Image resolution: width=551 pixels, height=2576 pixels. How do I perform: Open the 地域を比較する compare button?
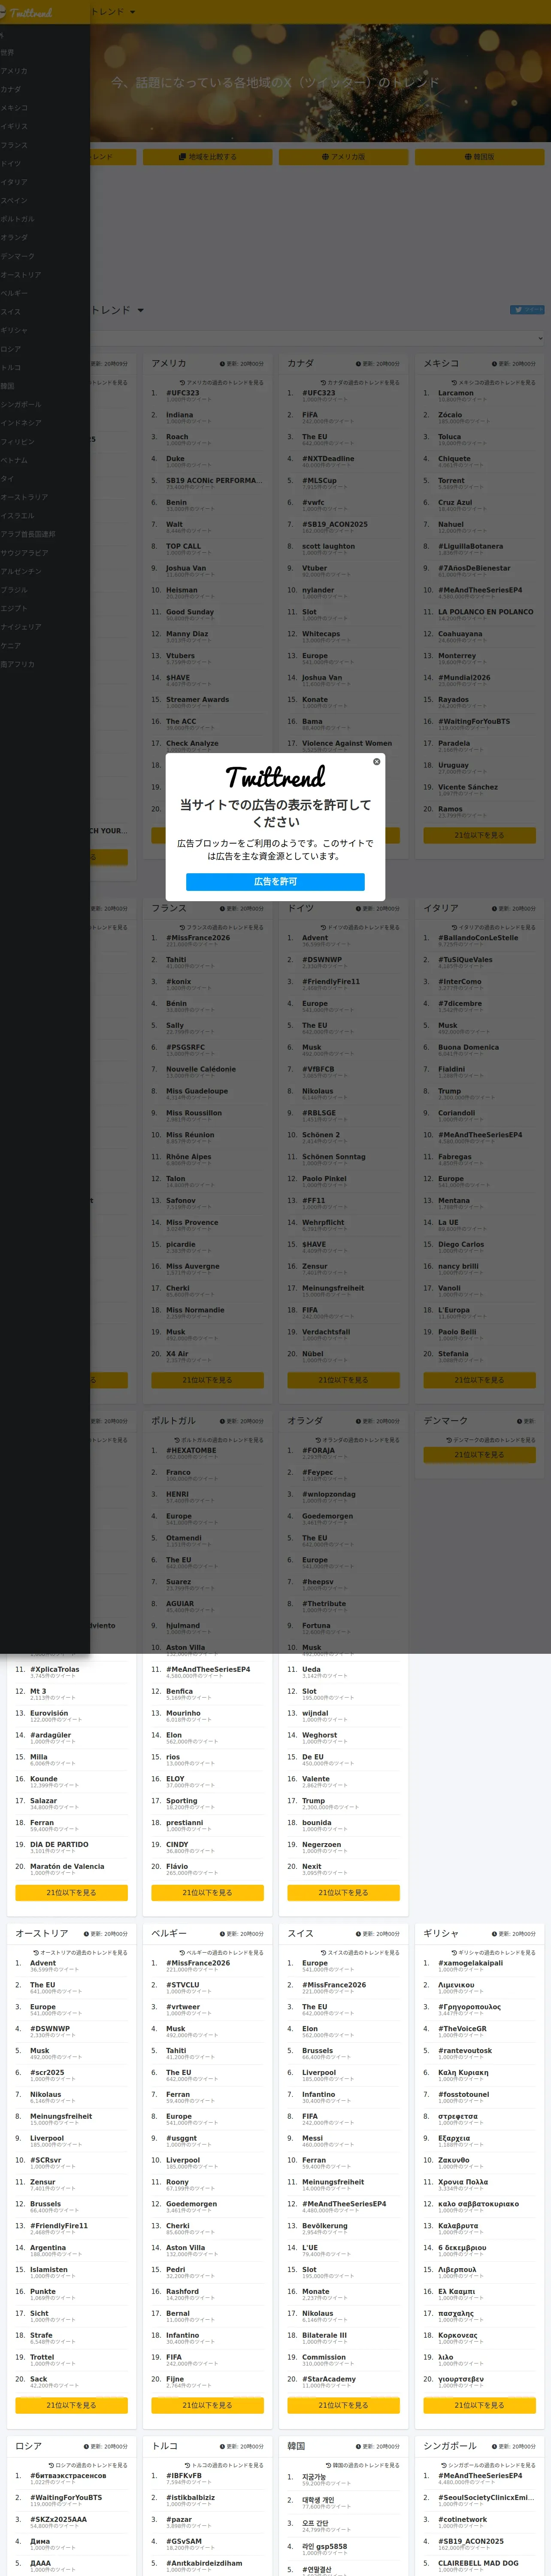[207, 157]
